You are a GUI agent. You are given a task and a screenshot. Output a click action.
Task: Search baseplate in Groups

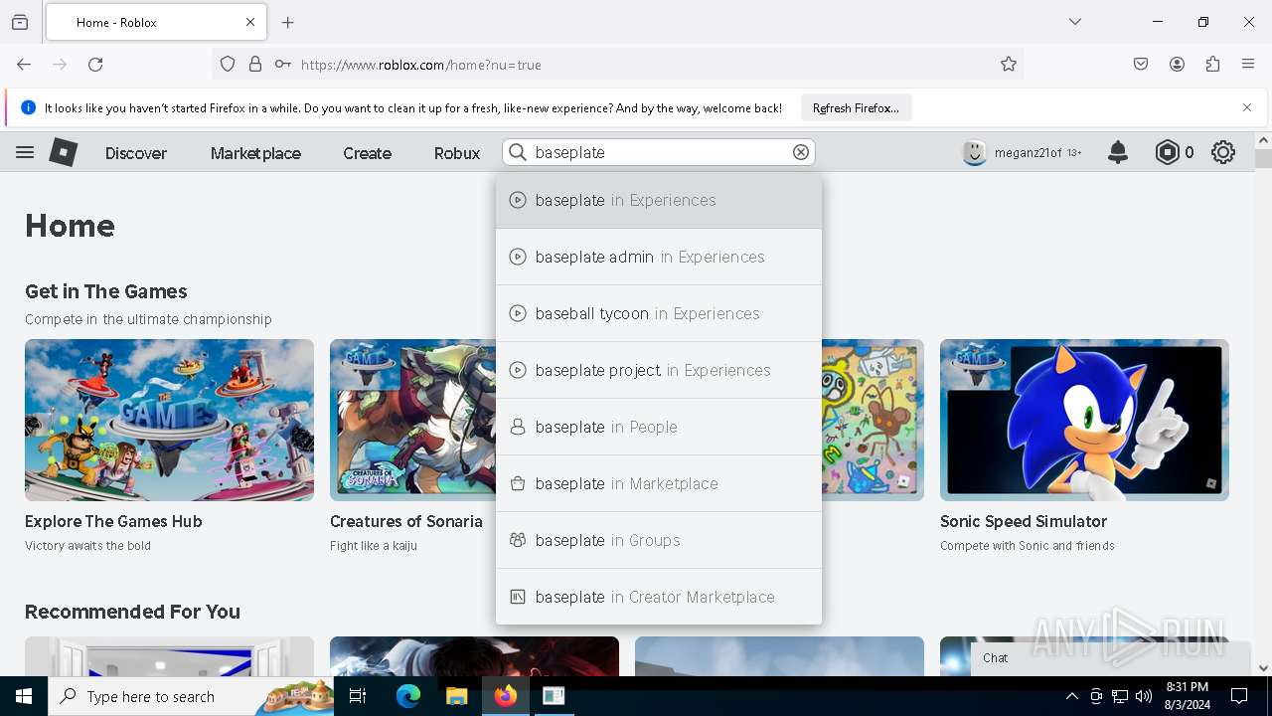click(659, 540)
